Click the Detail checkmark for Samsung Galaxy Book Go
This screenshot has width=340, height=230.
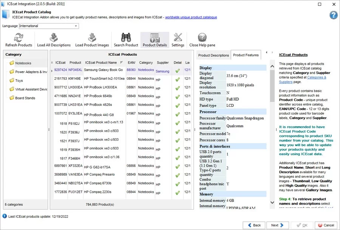click(178, 70)
